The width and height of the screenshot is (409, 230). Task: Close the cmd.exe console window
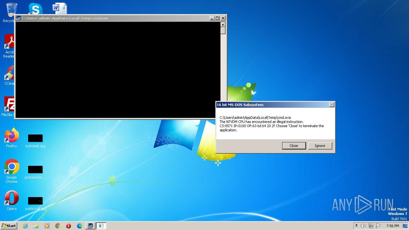click(x=223, y=18)
